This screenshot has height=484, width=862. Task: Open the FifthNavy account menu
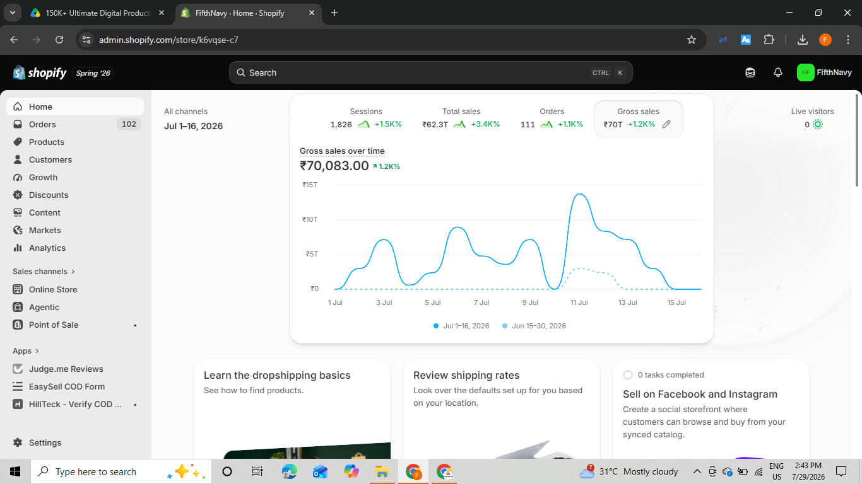click(x=824, y=72)
